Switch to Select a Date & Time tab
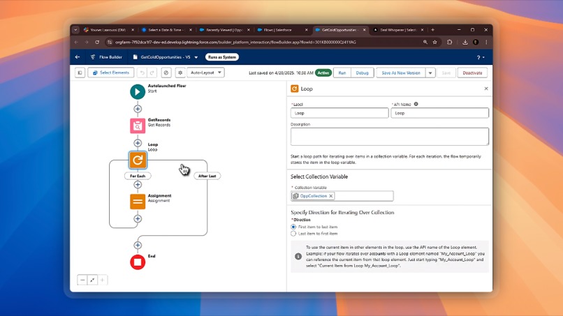 coord(166,30)
